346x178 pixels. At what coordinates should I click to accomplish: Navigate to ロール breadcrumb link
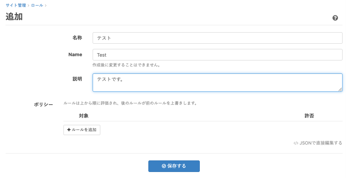(37, 5)
